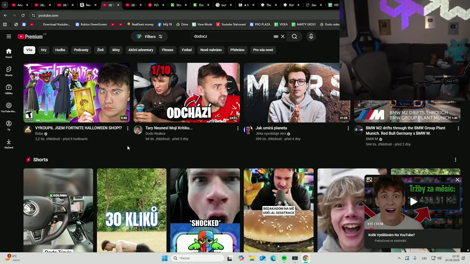This screenshot has height=264, width=470.
Task: Open the Vy section in the sidebar
Action: [x=9, y=125]
